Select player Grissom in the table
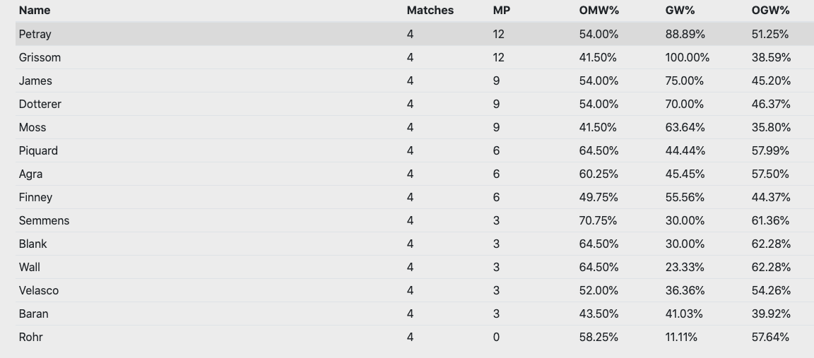Screen dimensions: 814x358 point(415,57)
